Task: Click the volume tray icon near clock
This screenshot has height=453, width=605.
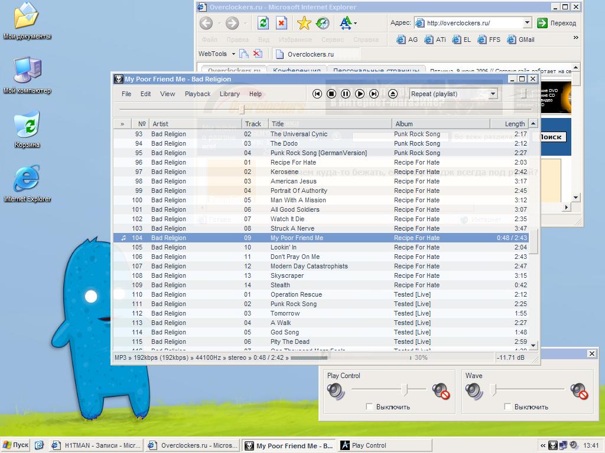Action: click(x=574, y=445)
